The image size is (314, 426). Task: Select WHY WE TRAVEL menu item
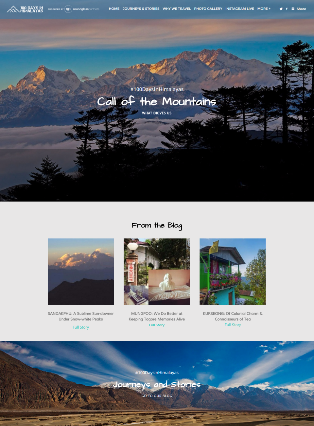[x=177, y=9]
